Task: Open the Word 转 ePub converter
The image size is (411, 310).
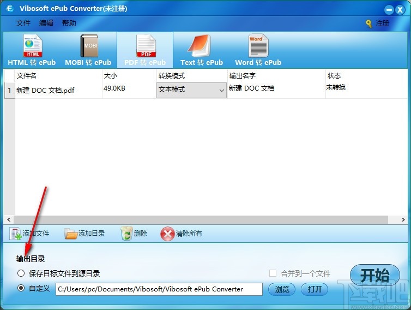Action: pos(258,50)
